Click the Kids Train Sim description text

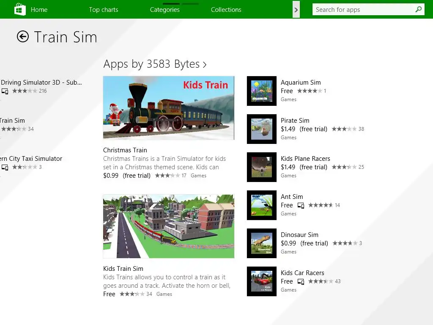[167, 281]
